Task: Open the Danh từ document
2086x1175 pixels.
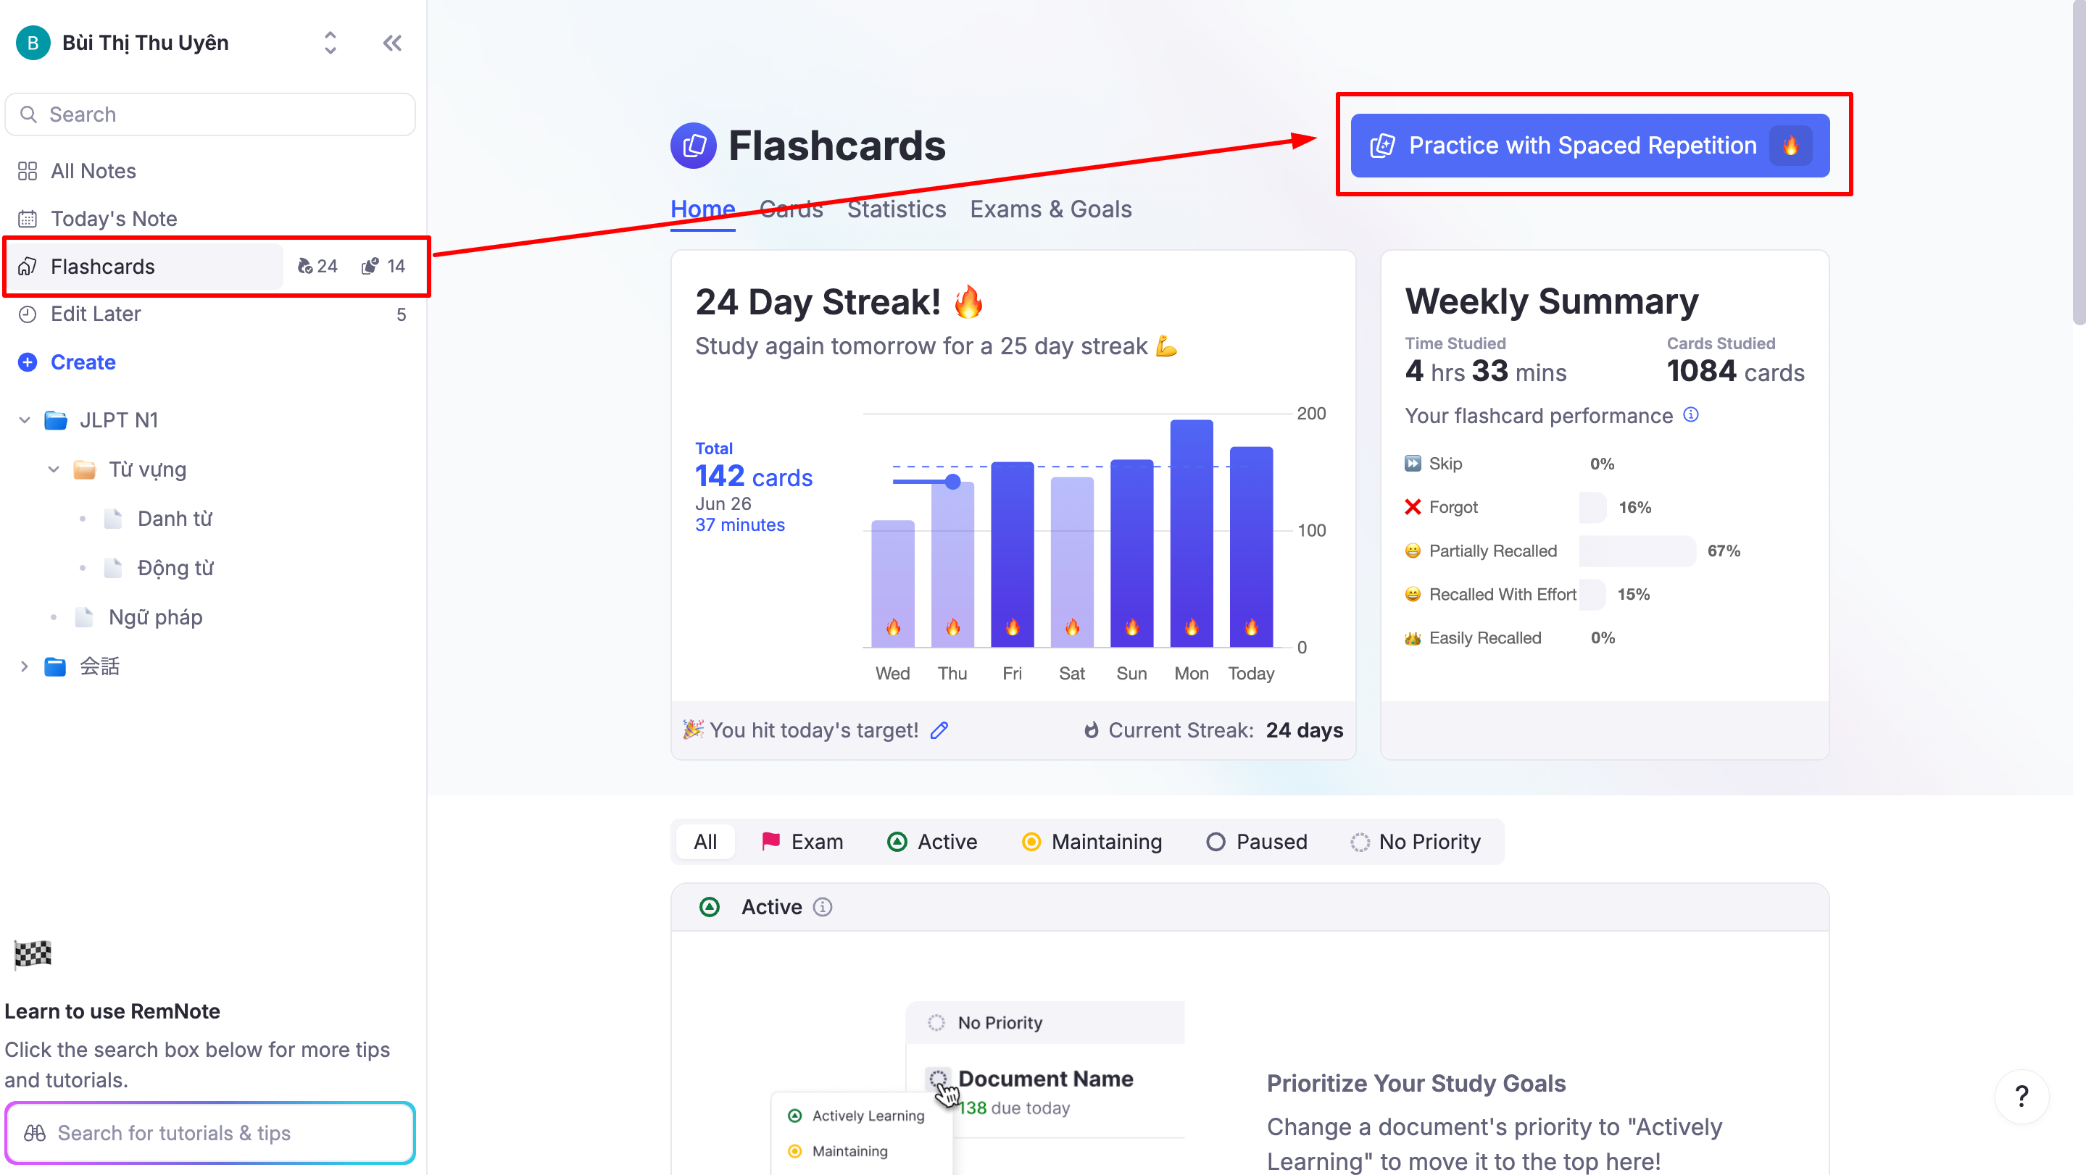Action: click(175, 519)
